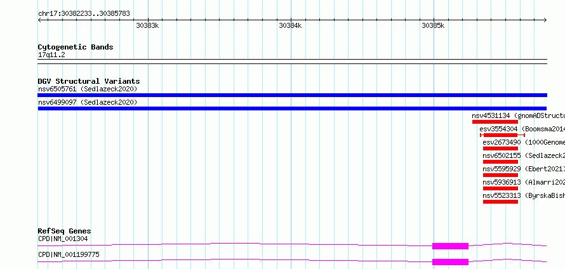This screenshot has width=565, height=269.
Task: Click the red bar under esv3554304
Action: click(x=502, y=135)
